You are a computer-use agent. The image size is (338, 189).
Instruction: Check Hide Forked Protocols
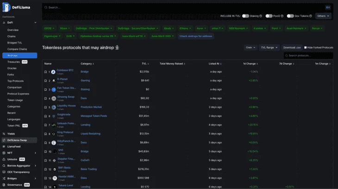pos(305,47)
